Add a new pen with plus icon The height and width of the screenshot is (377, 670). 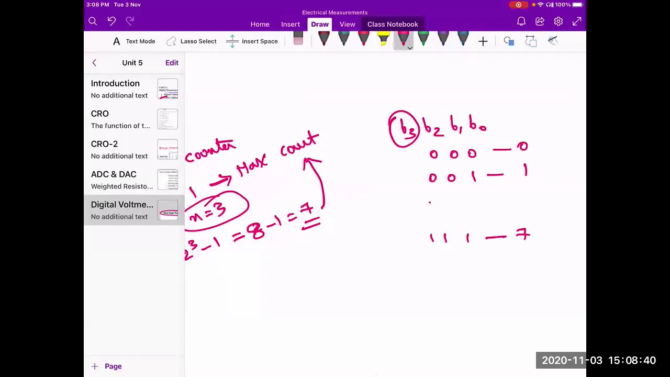(x=483, y=41)
